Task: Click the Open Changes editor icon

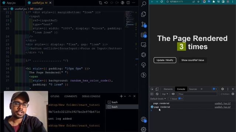Action: pos(100,3)
